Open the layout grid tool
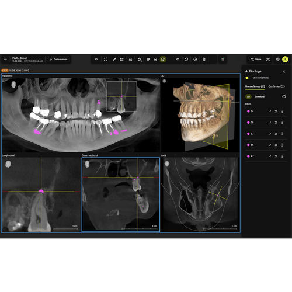 tap(122, 60)
